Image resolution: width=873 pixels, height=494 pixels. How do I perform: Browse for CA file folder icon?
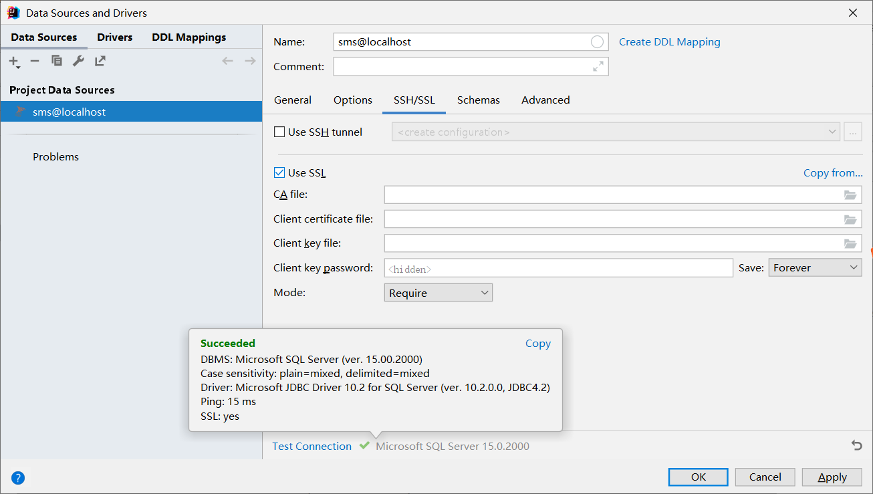pyautogui.click(x=850, y=195)
